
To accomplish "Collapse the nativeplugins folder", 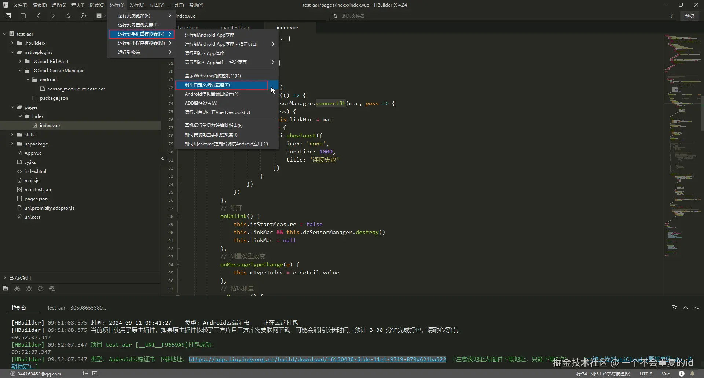I will coord(12,52).
